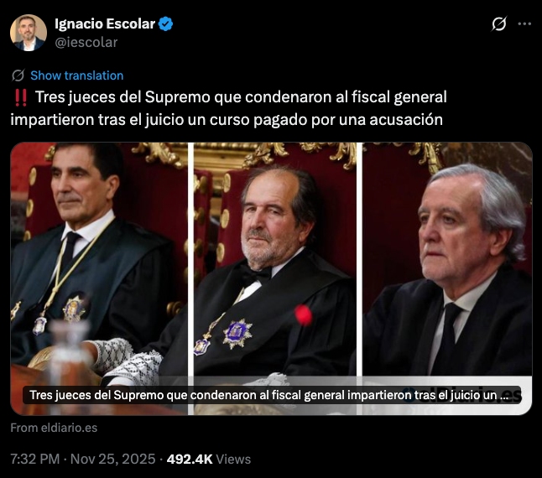Select the tweet text about Supremo judges
542x478 pixels.
pyautogui.click(x=228, y=108)
